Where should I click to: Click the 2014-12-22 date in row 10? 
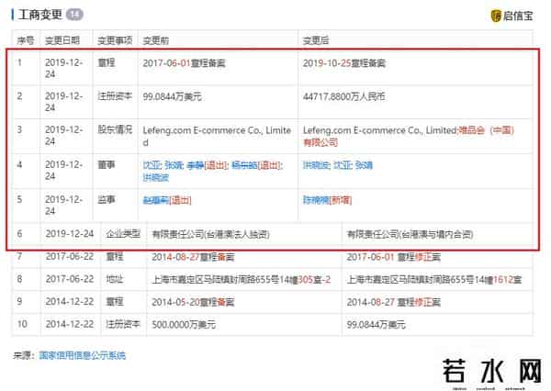tap(70, 324)
